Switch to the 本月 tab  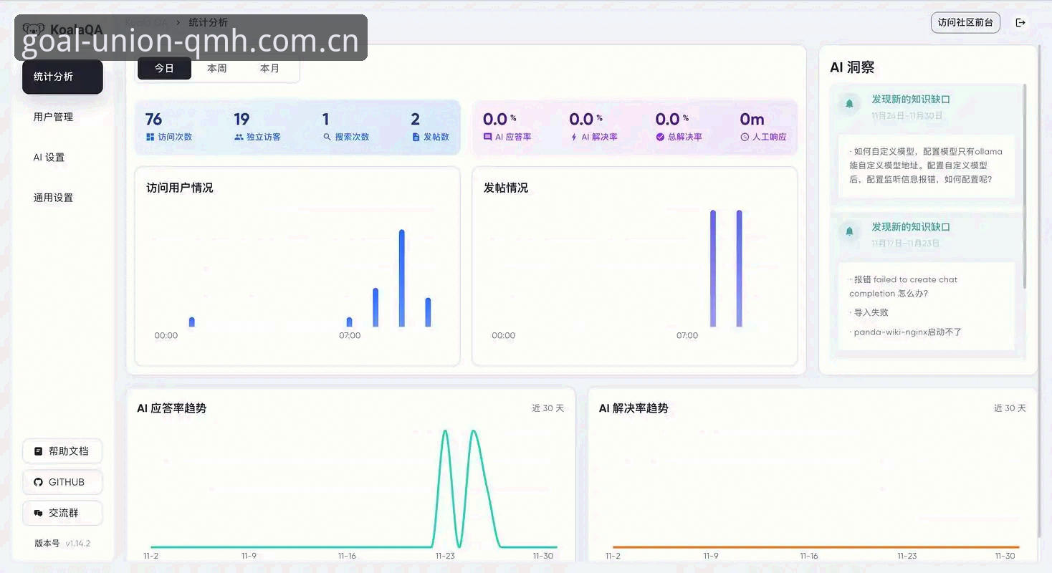(x=269, y=68)
